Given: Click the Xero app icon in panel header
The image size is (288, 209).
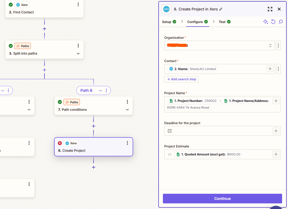Looking at the screenshot, I should [x=166, y=9].
